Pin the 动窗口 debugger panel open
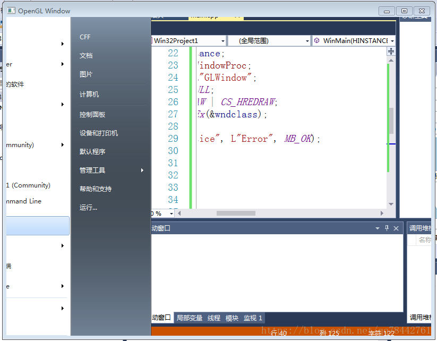 pos(386,228)
